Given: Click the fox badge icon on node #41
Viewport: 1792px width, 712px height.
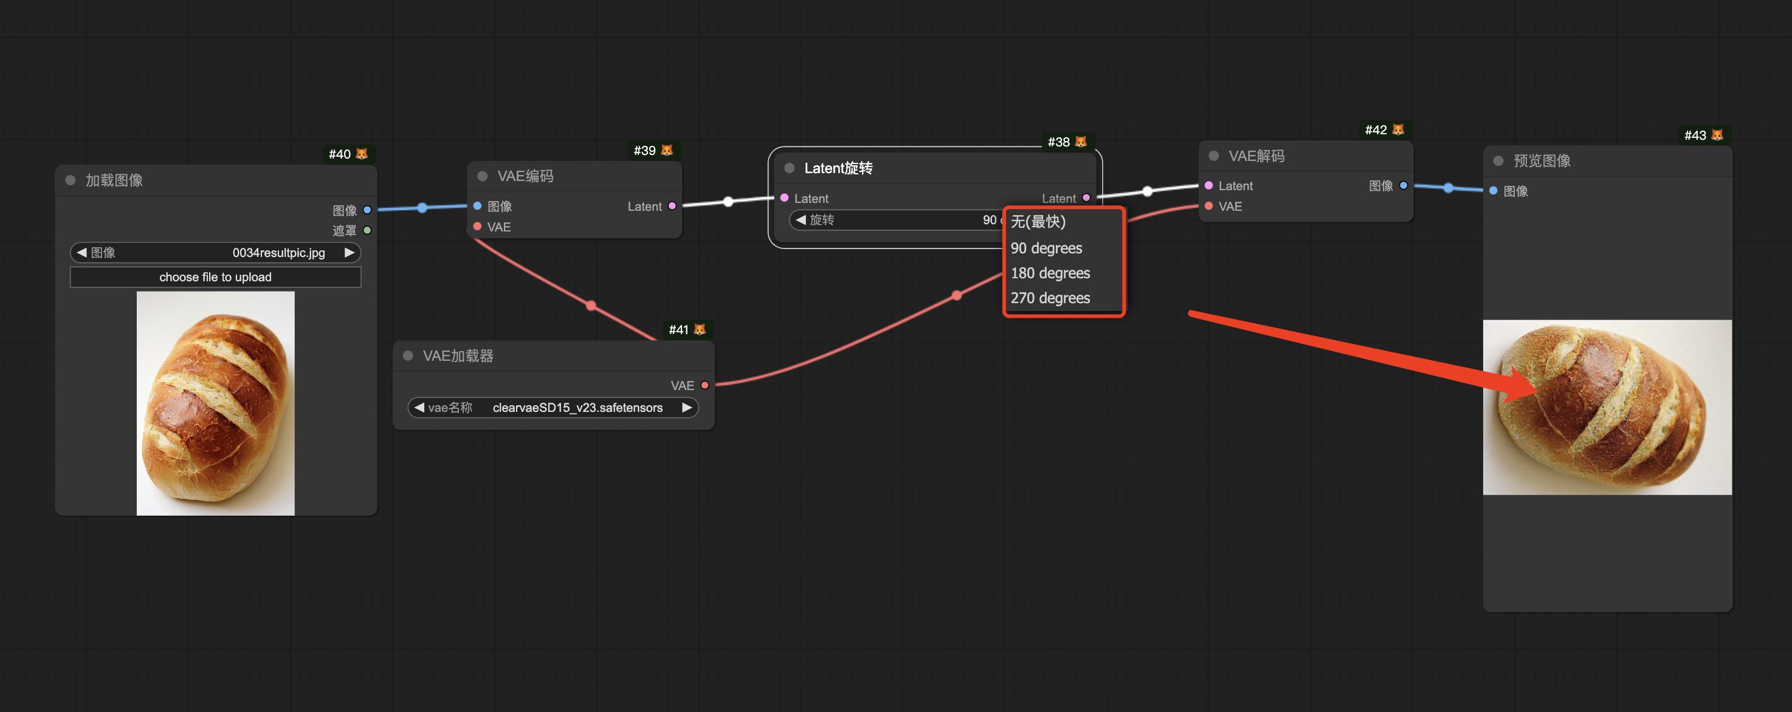Looking at the screenshot, I should tap(700, 329).
